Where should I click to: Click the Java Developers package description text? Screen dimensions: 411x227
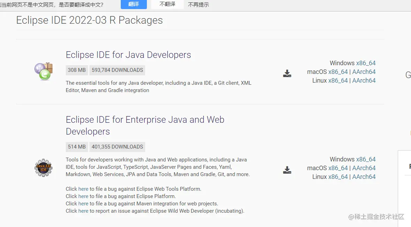pos(159,86)
